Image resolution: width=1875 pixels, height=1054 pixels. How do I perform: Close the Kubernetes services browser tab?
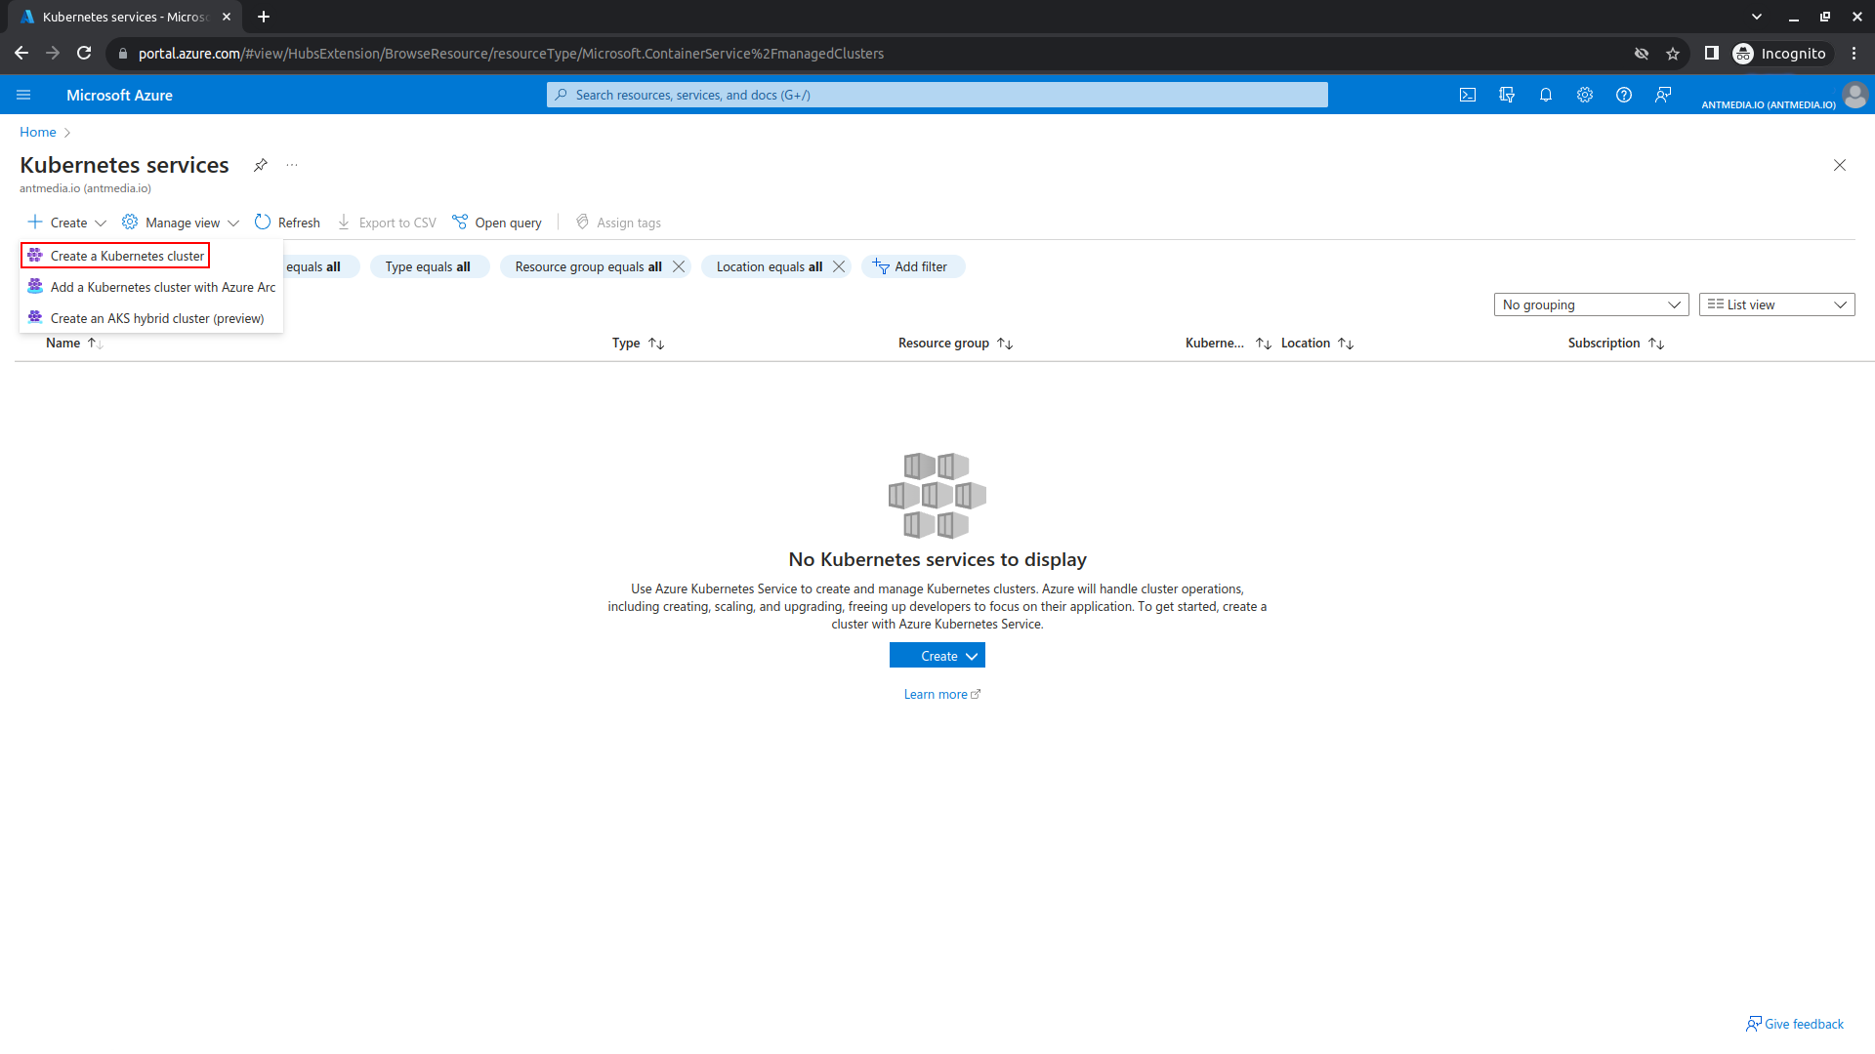pos(227,17)
